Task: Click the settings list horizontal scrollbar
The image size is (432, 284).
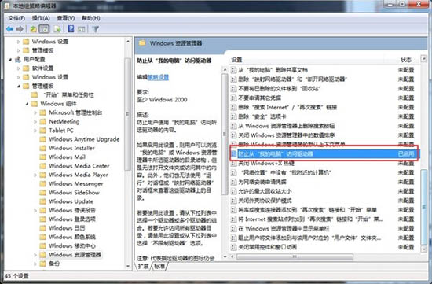Action: (x=295, y=256)
